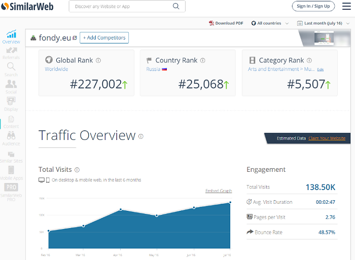This screenshot has height=260, width=355.
Task: Open SimilarWeb PRO in the sidebar
Action: [x=11, y=192]
